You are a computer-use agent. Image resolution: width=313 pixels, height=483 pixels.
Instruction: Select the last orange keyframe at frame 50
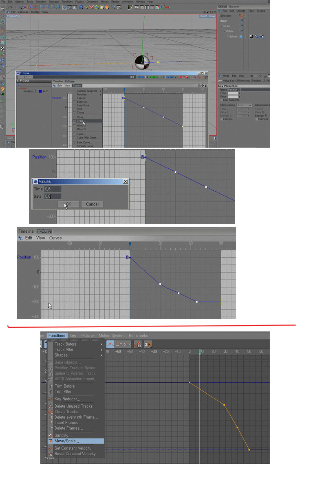click(249, 450)
